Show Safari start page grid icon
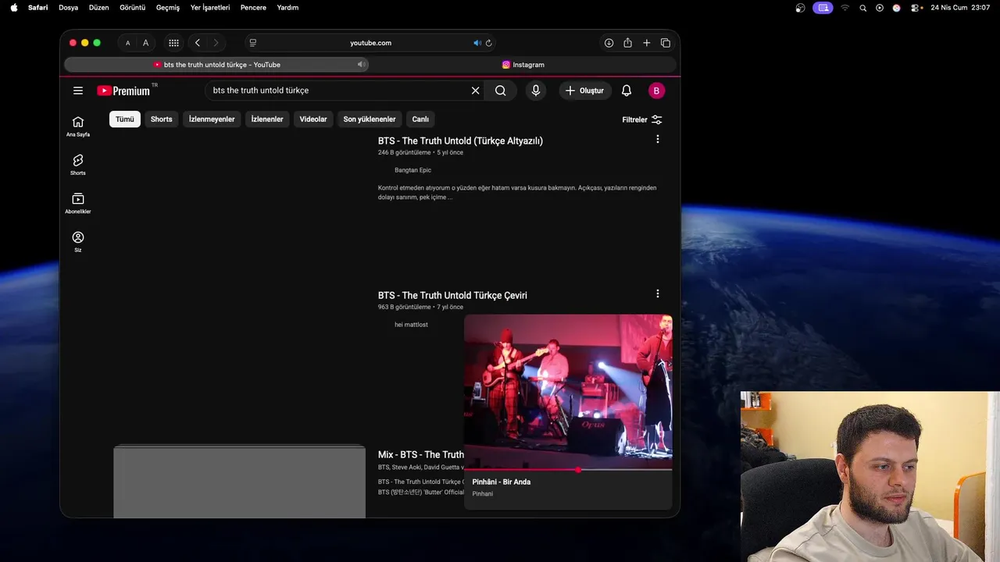This screenshot has width=1000, height=562. point(173,43)
